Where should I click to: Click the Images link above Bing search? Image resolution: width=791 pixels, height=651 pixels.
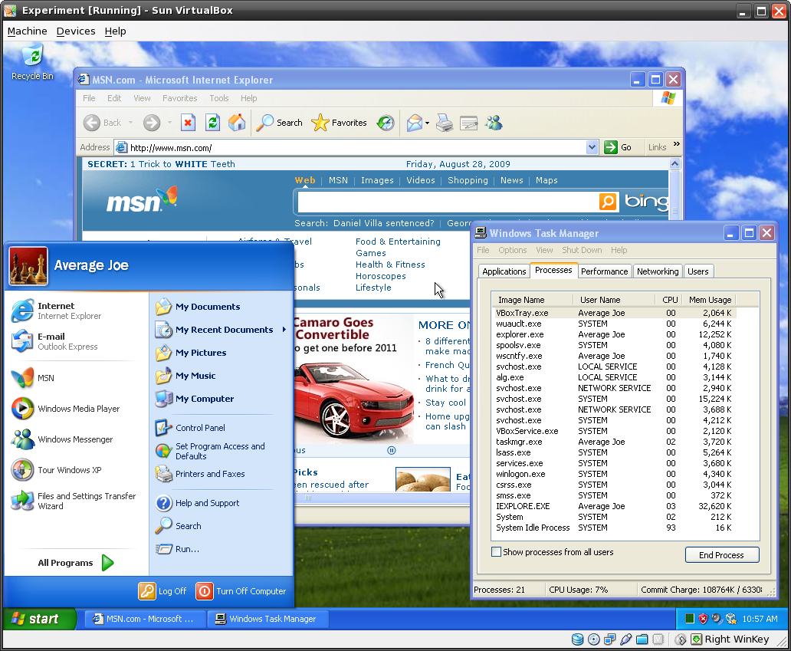tap(377, 180)
